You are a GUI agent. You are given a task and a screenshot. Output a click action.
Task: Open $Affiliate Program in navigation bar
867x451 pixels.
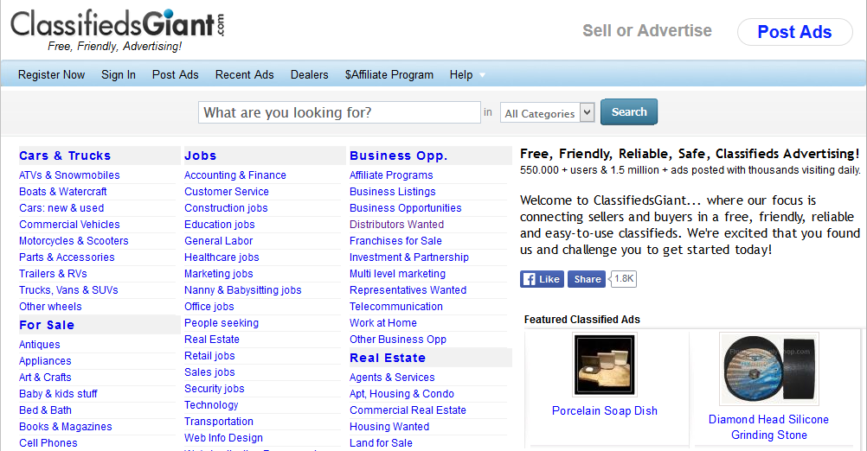pos(389,74)
